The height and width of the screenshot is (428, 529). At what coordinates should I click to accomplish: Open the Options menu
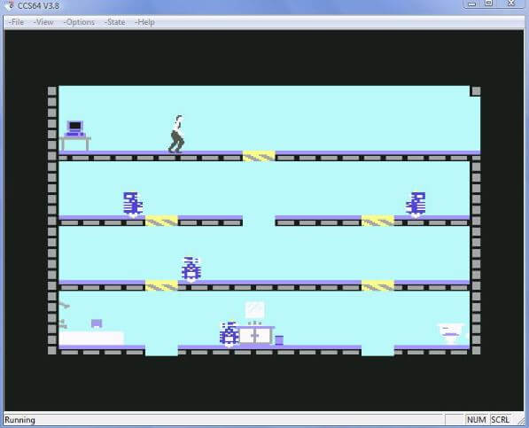pyautogui.click(x=79, y=22)
